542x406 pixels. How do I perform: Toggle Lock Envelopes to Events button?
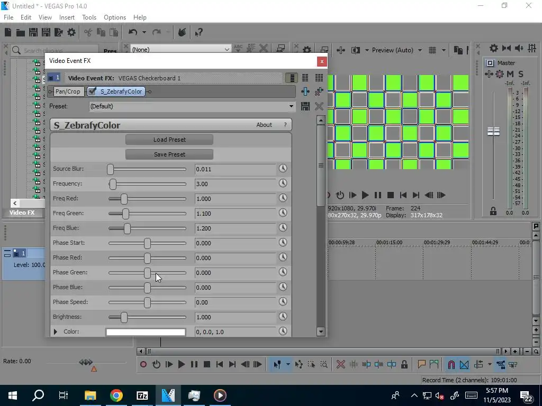501,364
